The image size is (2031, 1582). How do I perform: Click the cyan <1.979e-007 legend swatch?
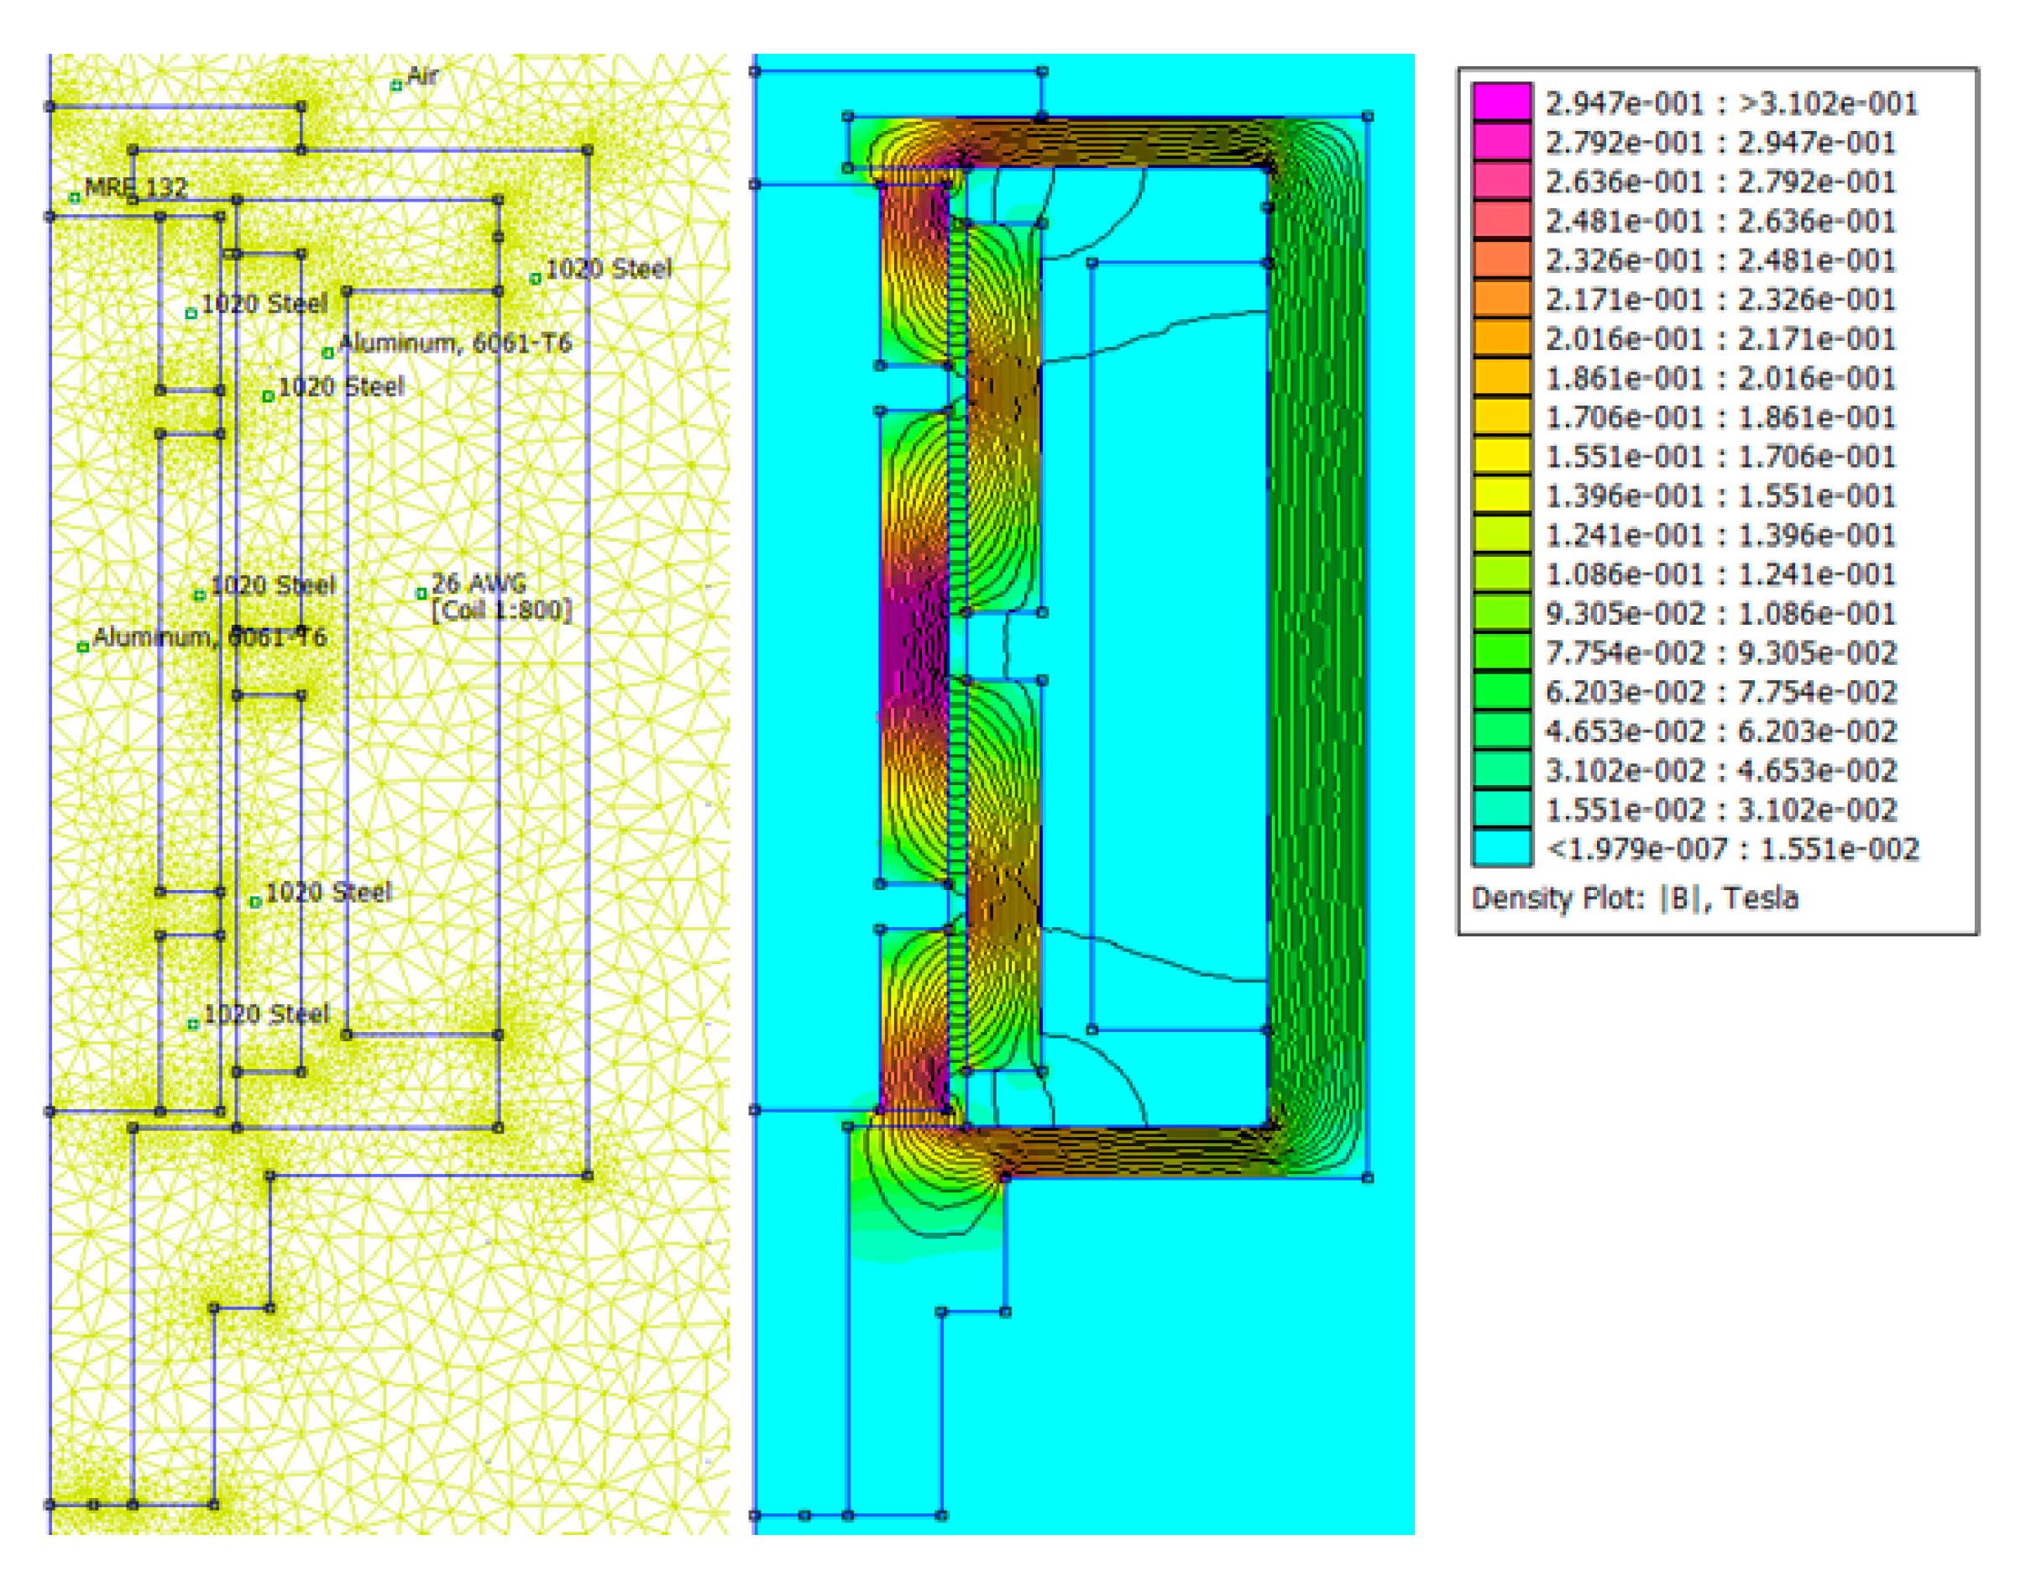pos(1501,848)
